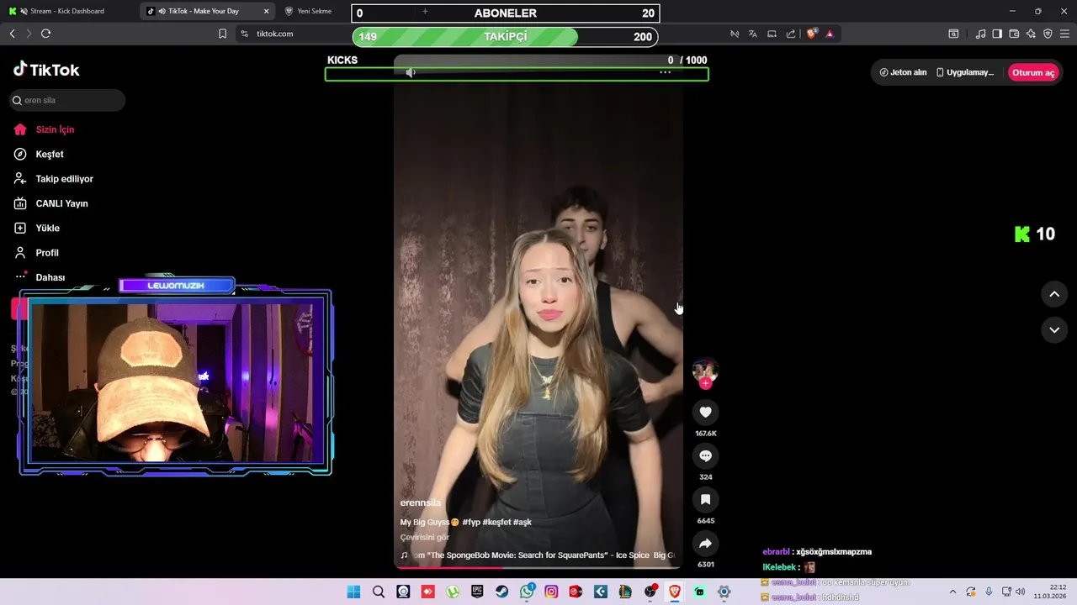Bookmark the video showing 6645 saves

click(x=705, y=499)
